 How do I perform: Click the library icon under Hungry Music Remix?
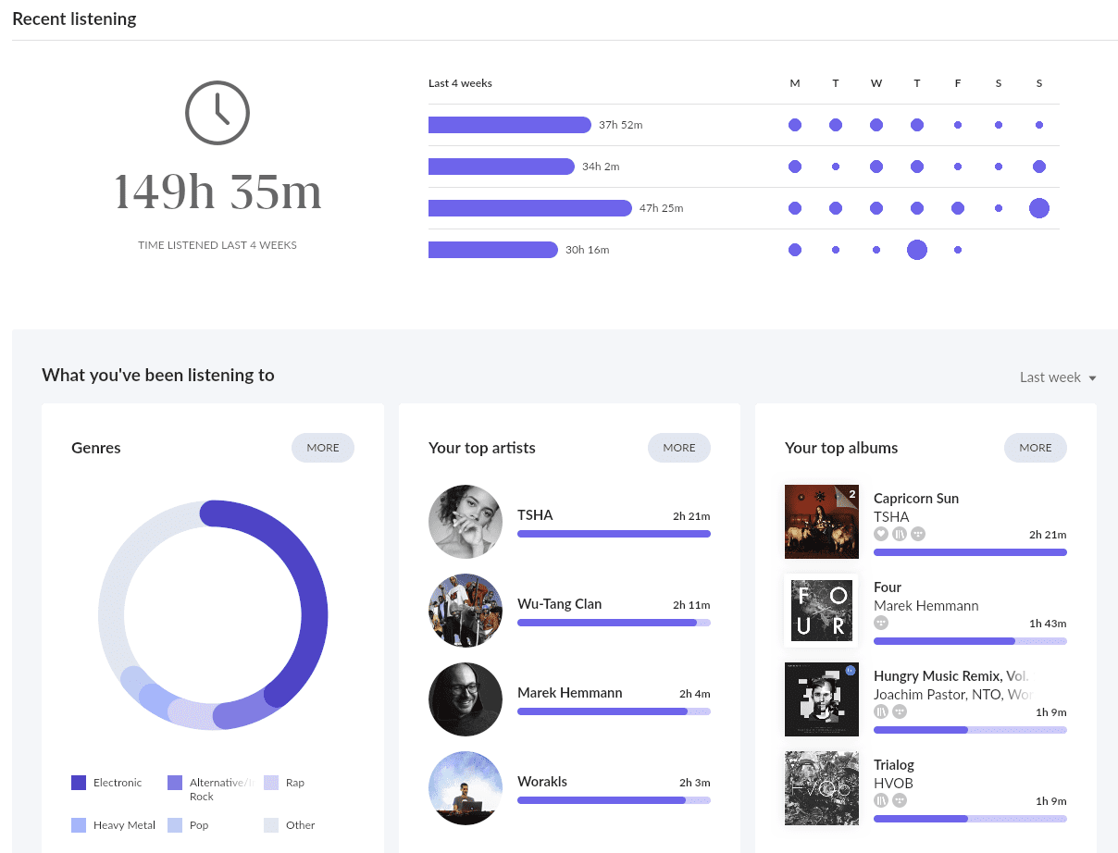point(881,711)
